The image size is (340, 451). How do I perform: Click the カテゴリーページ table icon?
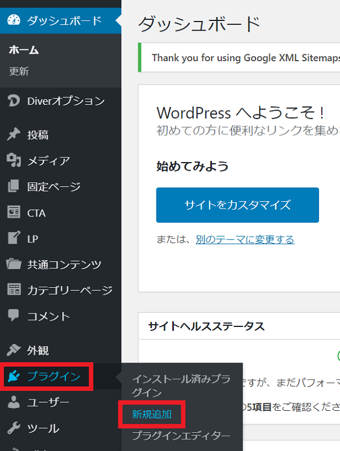coord(14,290)
